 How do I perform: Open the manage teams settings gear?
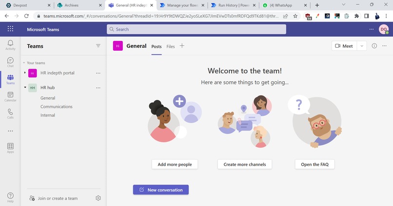(98, 198)
